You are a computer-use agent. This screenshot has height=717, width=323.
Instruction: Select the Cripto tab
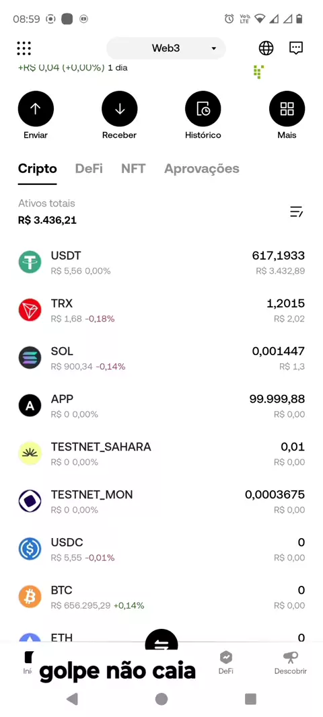tap(38, 169)
